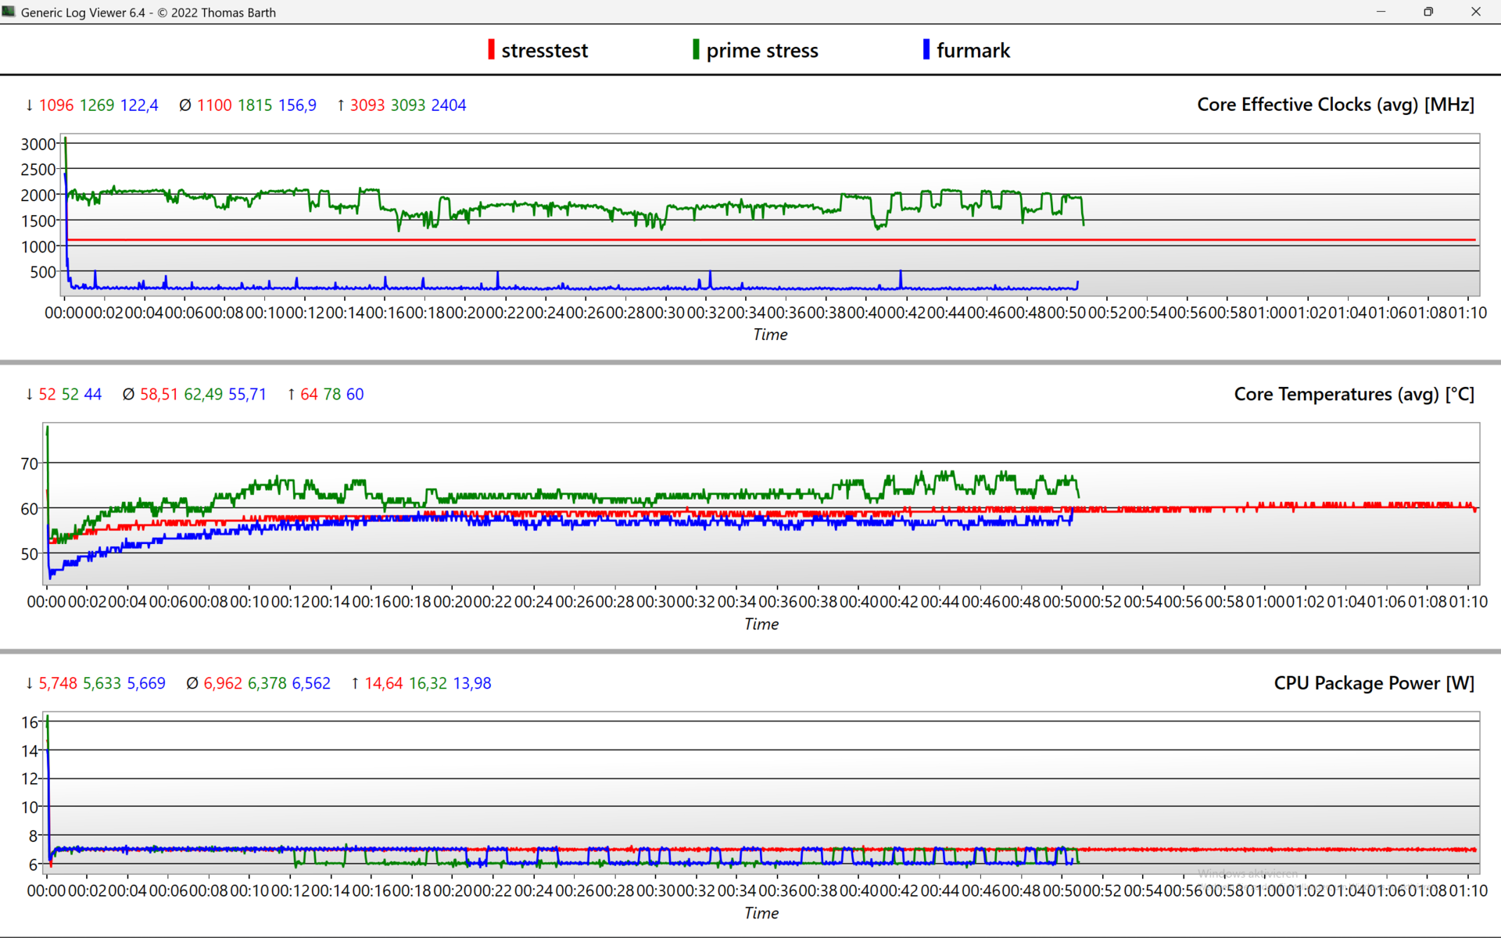This screenshot has width=1501, height=938.
Task: Click the green prime stress legend swatch
Action: [x=696, y=50]
